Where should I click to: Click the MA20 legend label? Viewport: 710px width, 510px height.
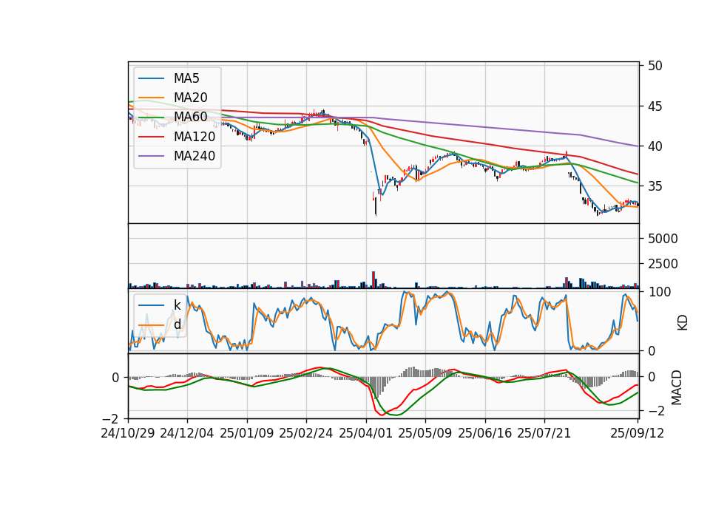coord(190,98)
